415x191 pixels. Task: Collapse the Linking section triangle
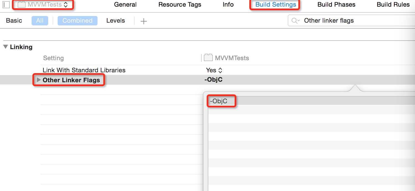click(6, 47)
